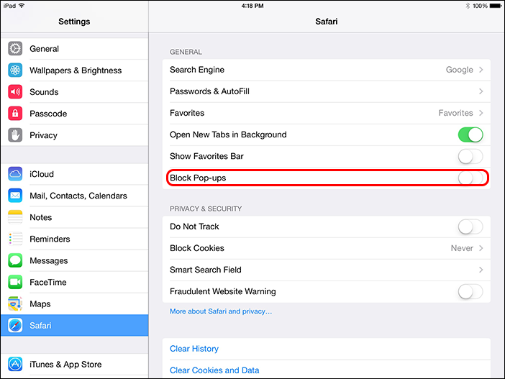The height and width of the screenshot is (379, 505).
Task: Select Messages in settings list
Action: tap(48, 260)
